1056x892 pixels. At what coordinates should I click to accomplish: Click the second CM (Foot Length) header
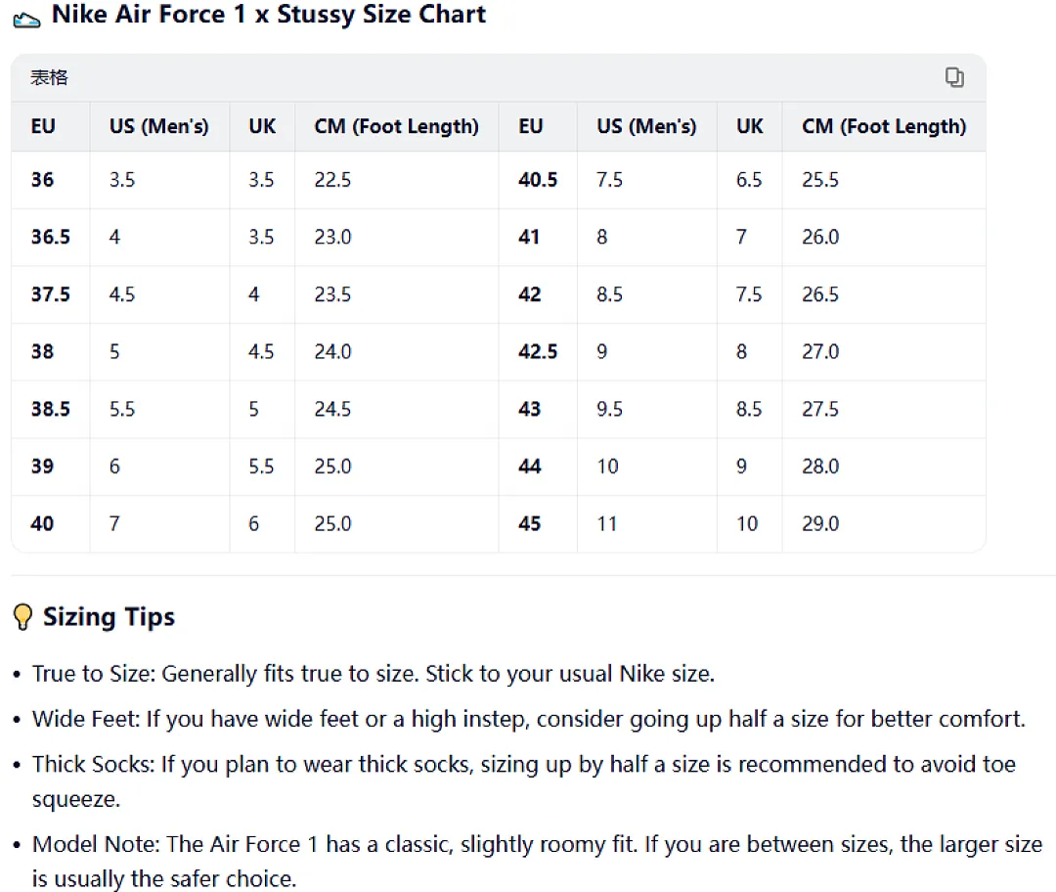[x=884, y=126]
